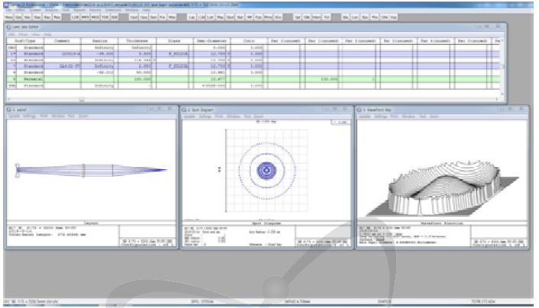Click the Len (Lens Catalog) toolbar button
This screenshot has height=308, width=539.
[x=355, y=17]
